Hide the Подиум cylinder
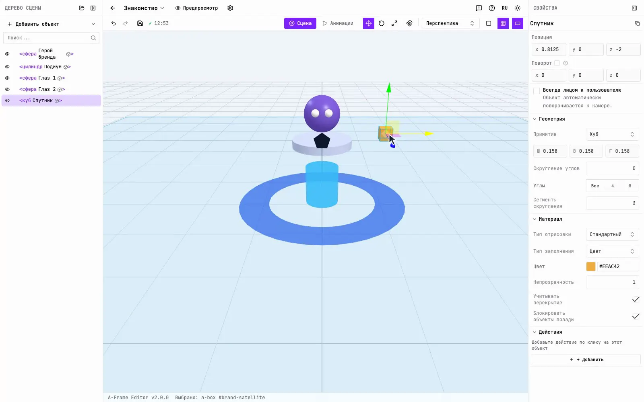 [x=7, y=67]
